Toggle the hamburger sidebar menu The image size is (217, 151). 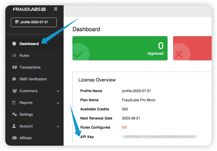(56, 9)
